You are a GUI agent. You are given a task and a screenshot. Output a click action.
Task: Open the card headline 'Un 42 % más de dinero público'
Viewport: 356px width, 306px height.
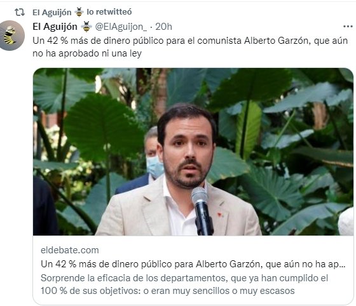193,264
